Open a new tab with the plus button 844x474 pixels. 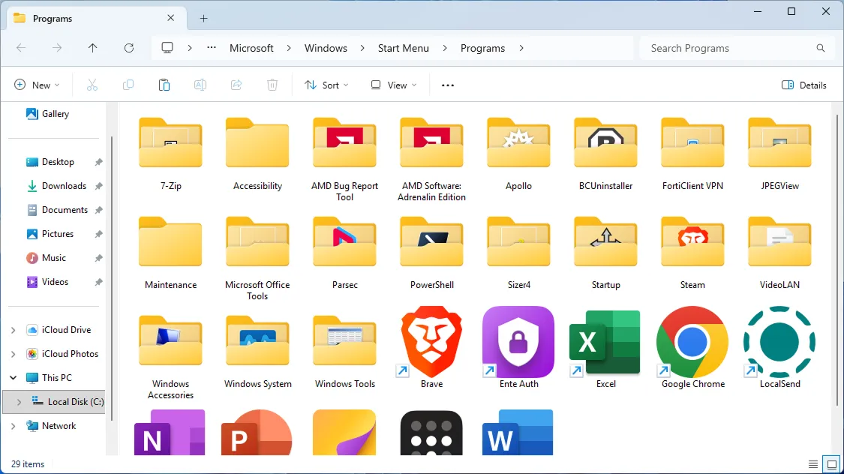pos(203,18)
